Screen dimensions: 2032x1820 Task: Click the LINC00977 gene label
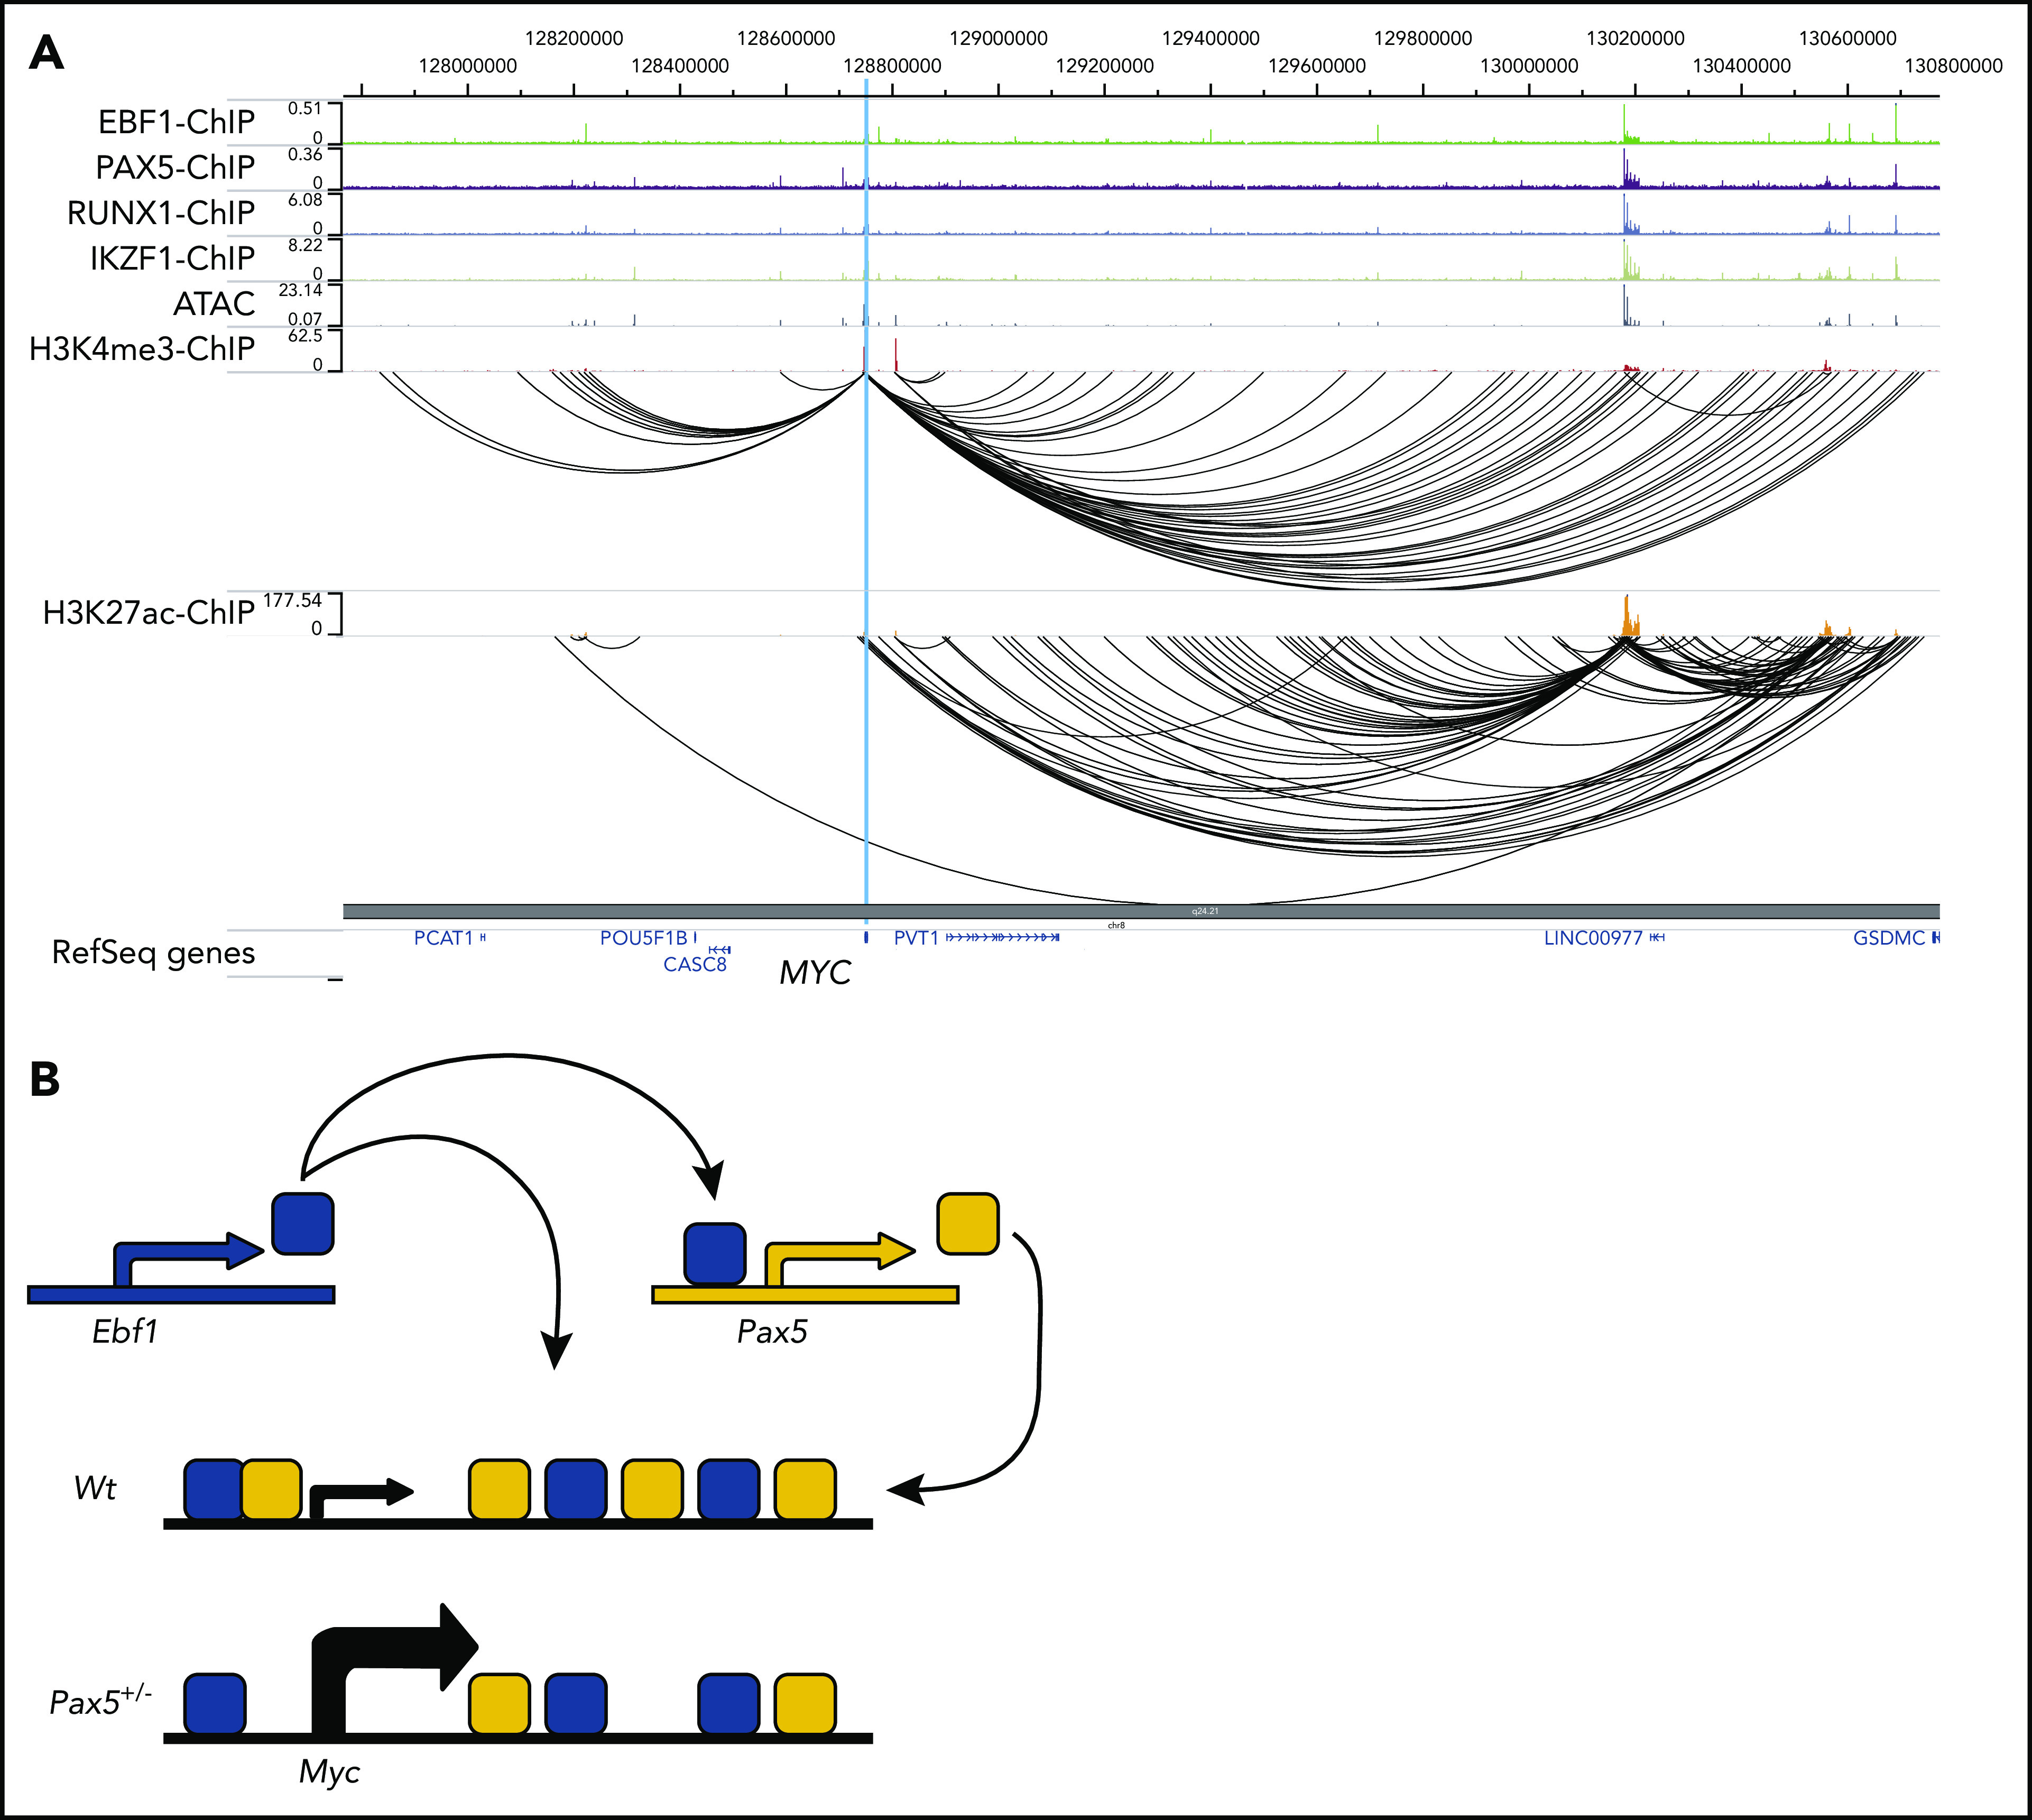(x=1593, y=938)
